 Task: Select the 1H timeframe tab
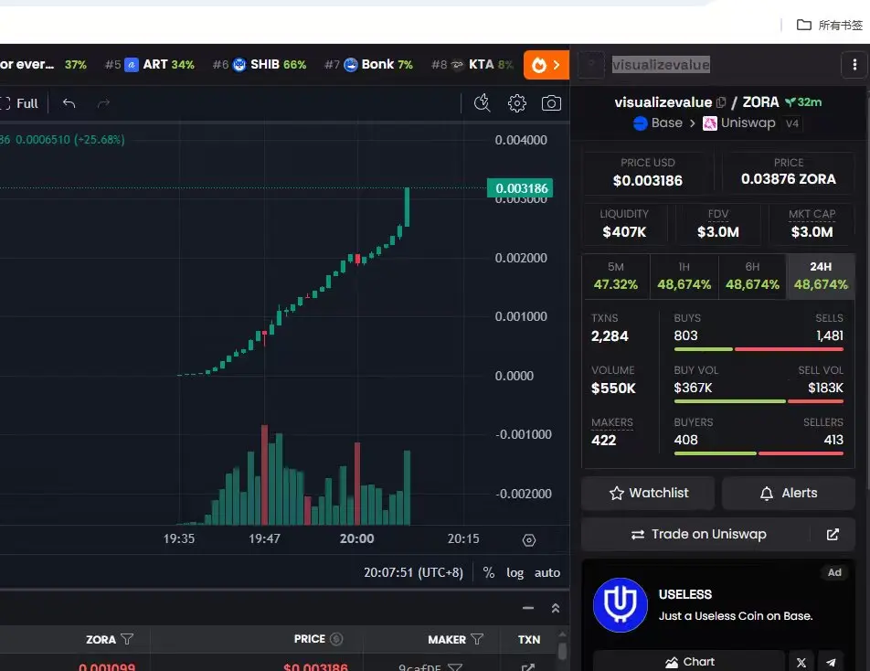tap(684, 276)
